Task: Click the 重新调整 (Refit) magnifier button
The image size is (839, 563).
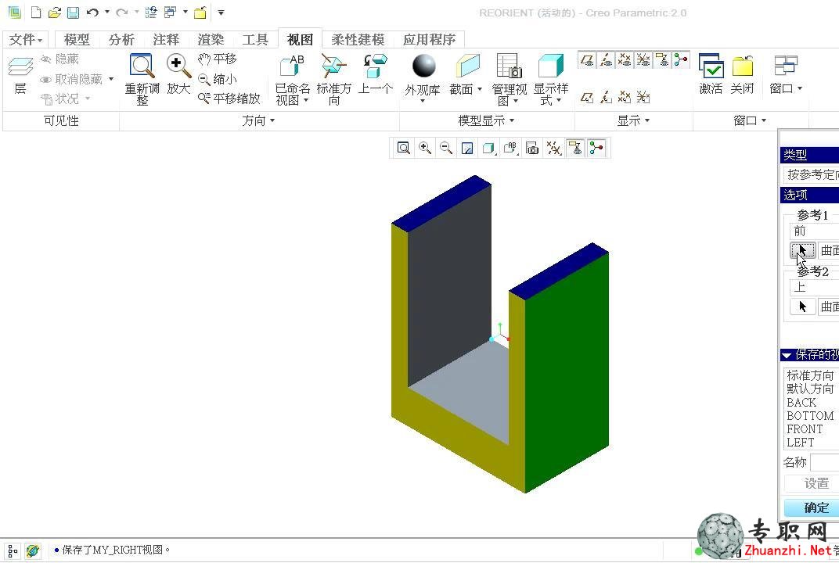Action: tap(142, 79)
